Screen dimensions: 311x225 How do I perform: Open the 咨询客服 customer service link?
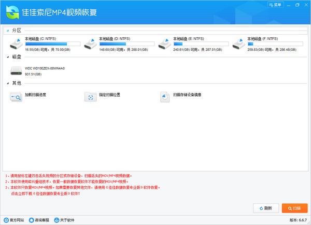(x=39, y=220)
